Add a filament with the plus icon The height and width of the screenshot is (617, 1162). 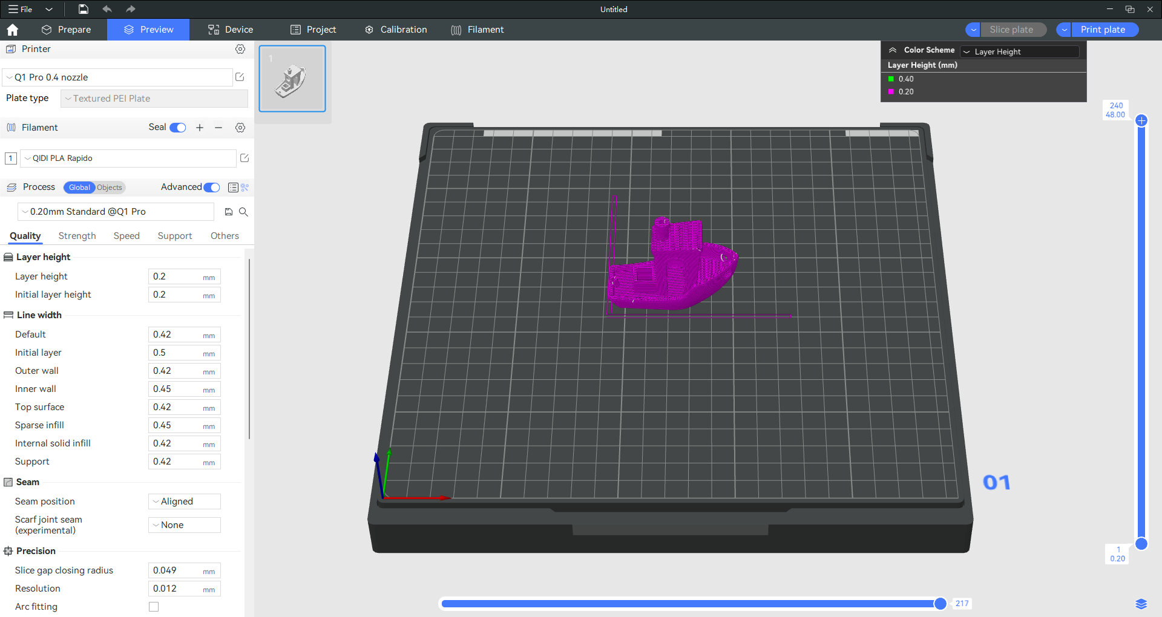click(200, 128)
